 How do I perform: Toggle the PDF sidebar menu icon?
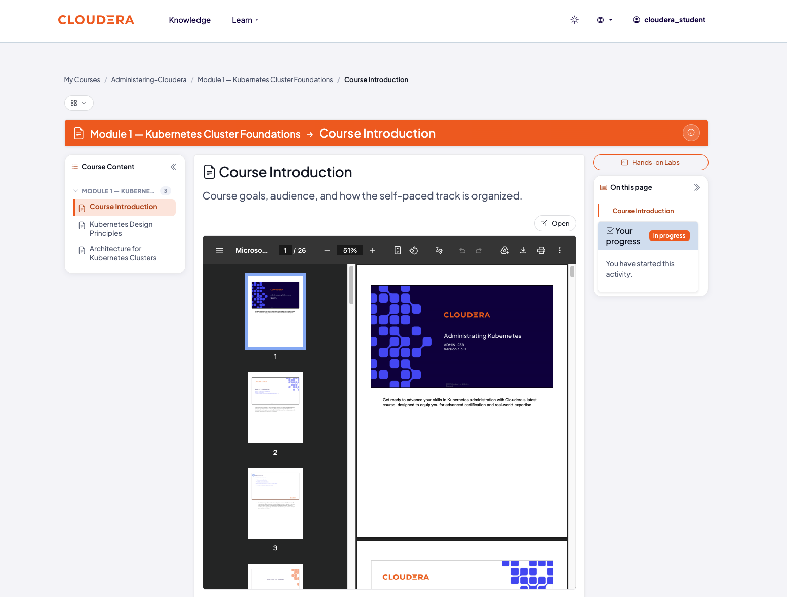click(219, 250)
